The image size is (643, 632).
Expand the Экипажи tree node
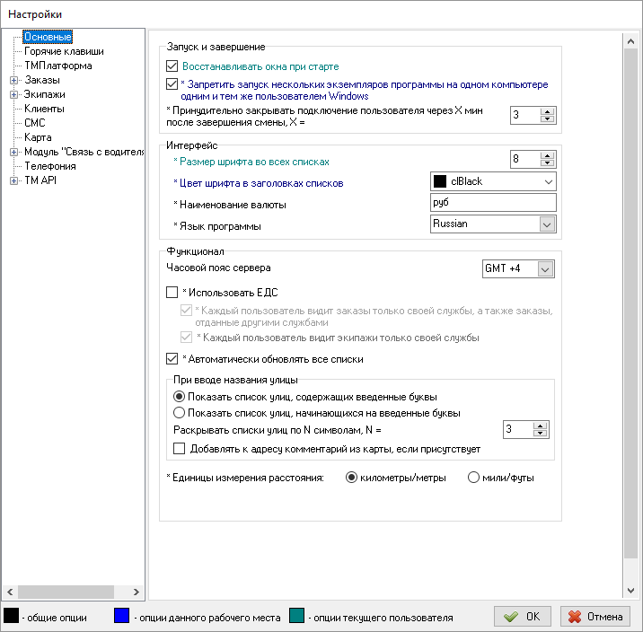[x=13, y=94]
